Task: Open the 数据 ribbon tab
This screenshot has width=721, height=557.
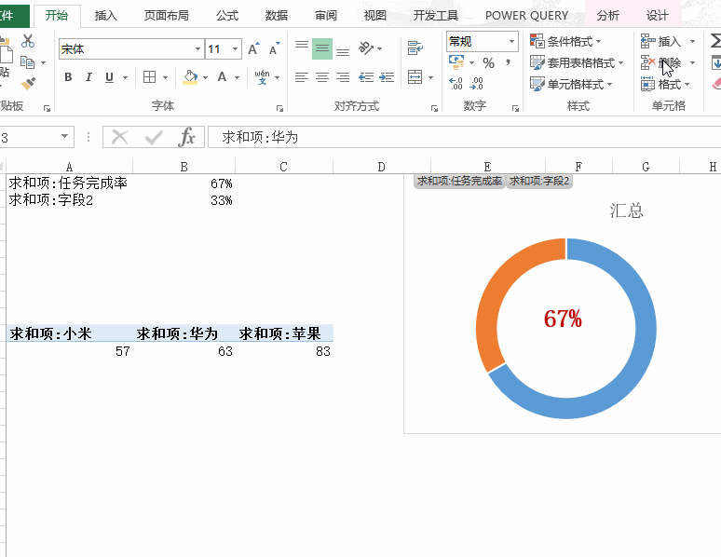Action: (276, 15)
